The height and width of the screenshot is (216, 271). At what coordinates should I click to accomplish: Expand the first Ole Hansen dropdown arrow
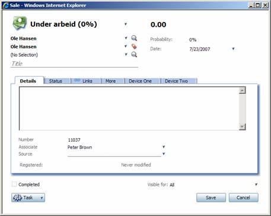[x=126, y=38]
